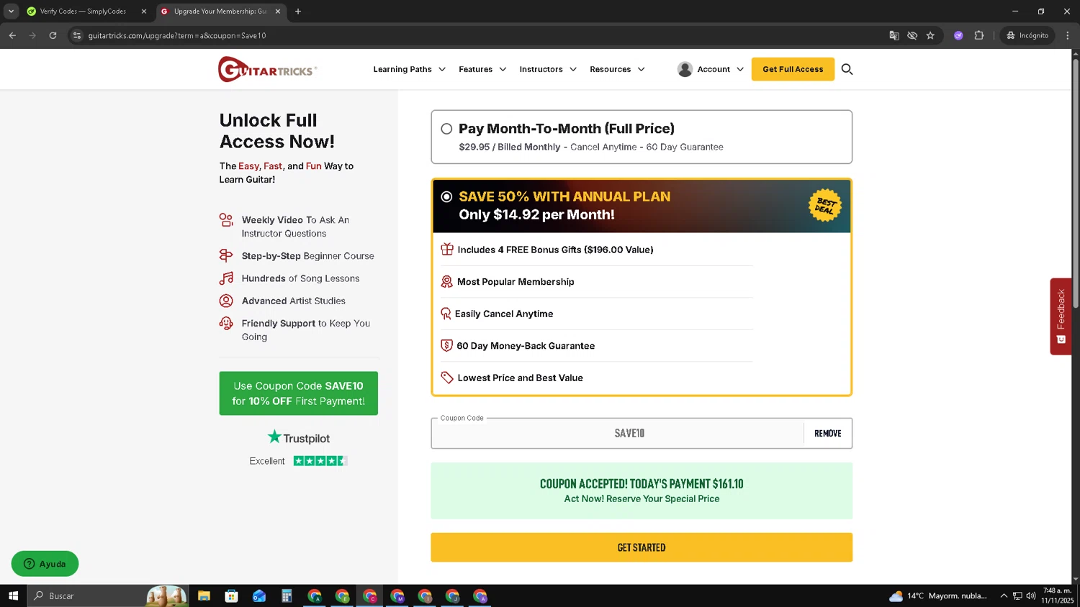Click "Step-by-Step Beginner Course" text
1080x607 pixels.
(x=307, y=256)
